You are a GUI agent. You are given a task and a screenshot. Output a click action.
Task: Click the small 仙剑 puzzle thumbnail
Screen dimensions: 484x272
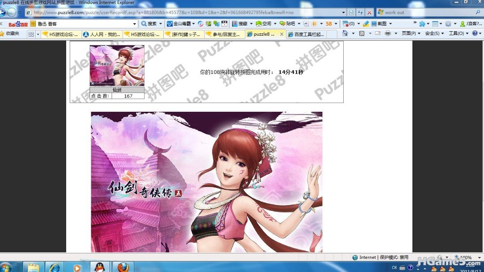[117, 65]
